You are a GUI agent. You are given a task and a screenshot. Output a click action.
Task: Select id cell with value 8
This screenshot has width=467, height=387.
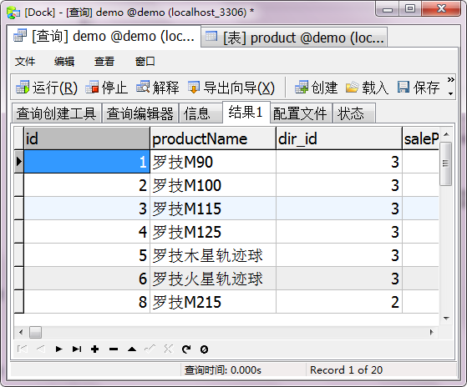click(x=87, y=302)
